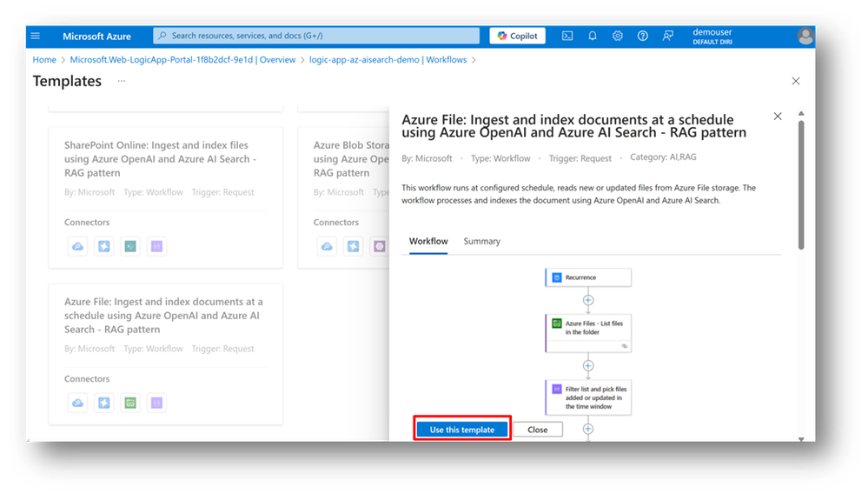
Task: Open the Azure File template card title
Action: 163,316
